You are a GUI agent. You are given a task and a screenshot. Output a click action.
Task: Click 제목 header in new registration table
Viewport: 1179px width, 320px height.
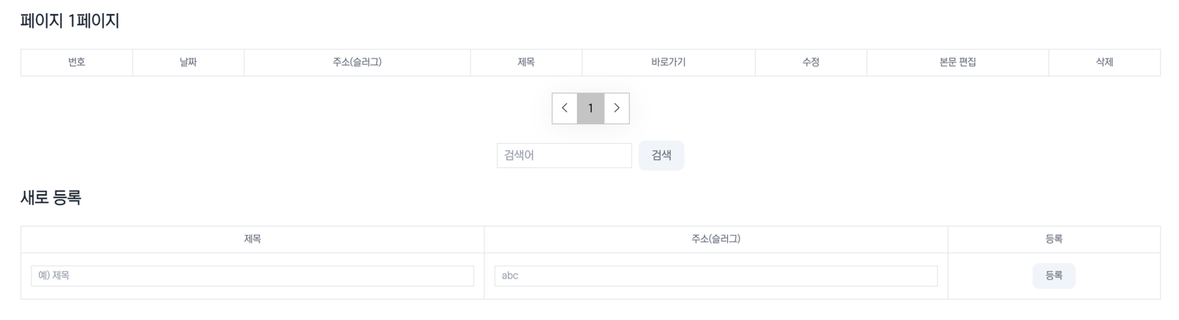click(x=253, y=240)
